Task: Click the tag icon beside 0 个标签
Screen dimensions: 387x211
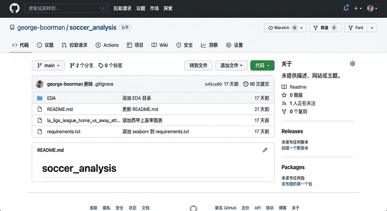Action: 101,65
